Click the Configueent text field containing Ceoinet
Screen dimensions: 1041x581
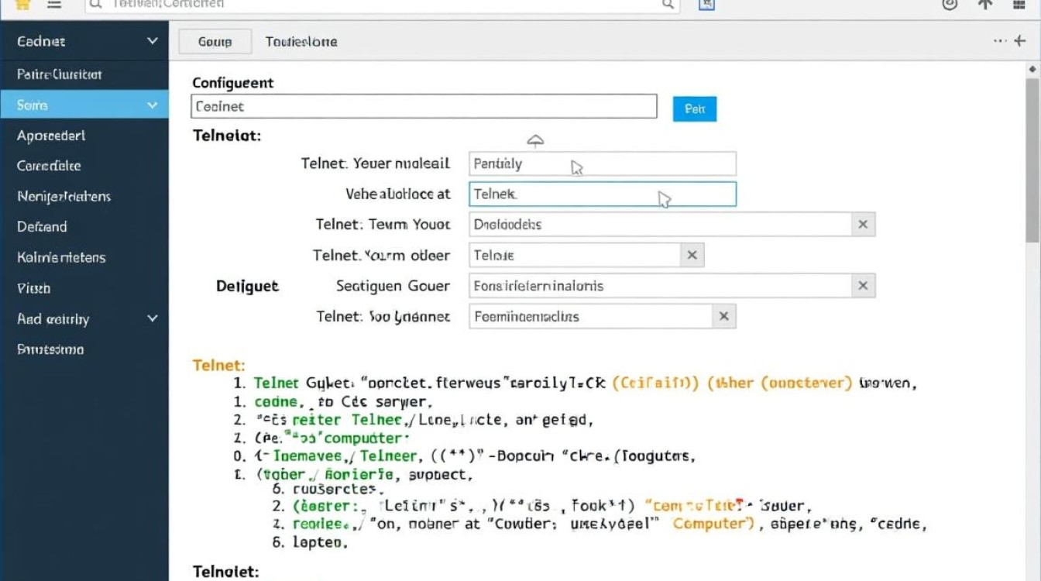pyautogui.click(x=423, y=107)
